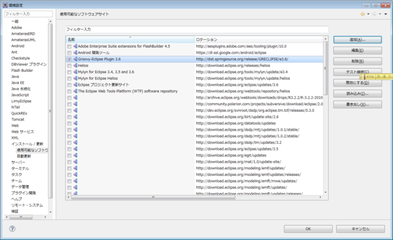Click the テスト接続(C) button
This screenshot has height=240, width=393.
(x=358, y=72)
